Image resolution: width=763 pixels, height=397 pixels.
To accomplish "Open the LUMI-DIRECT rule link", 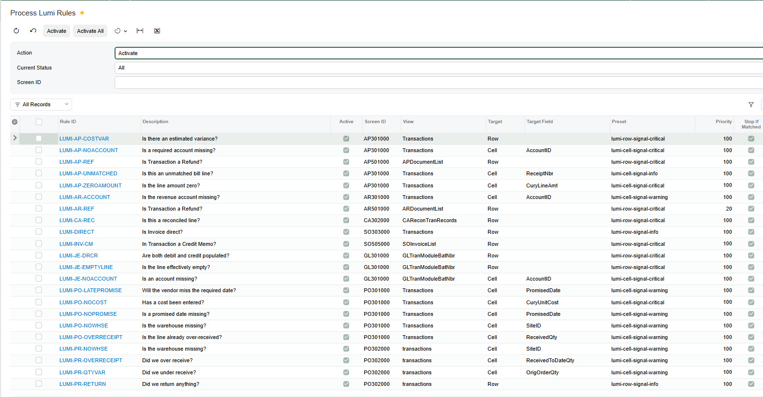I will [77, 232].
